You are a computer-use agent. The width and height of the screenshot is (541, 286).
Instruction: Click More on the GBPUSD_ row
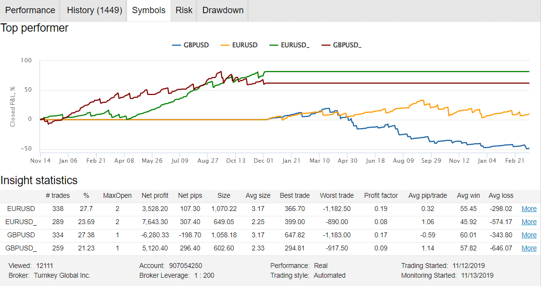click(529, 248)
